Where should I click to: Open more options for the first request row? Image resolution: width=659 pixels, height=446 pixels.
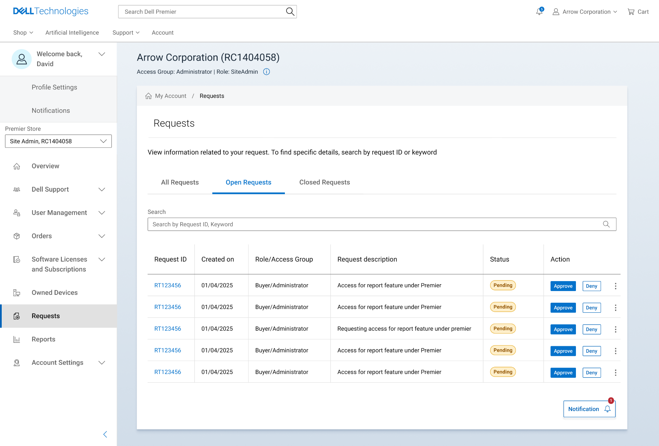click(615, 286)
